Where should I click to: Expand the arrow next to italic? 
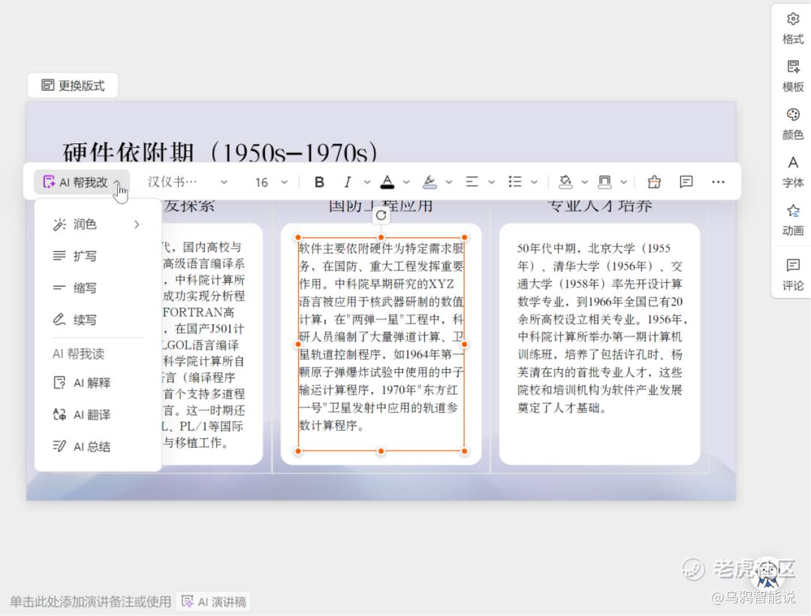coord(366,182)
